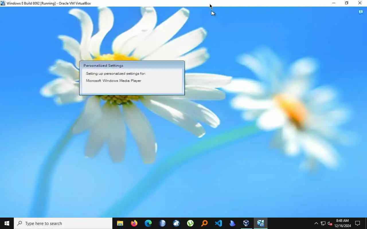The height and width of the screenshot is (229, 367).
Task: Open File Explorer from the taskbar
Action: pyautogui.click(x=120, y=223)
